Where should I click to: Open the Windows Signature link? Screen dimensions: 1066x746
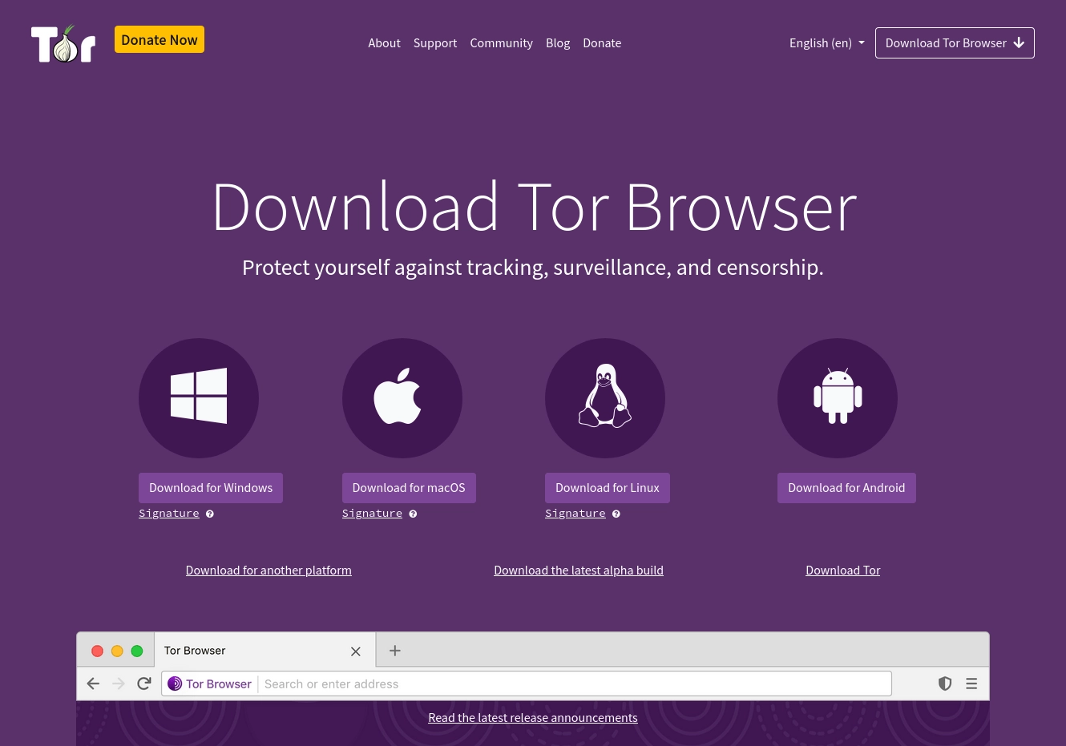(x=169, y=514)
